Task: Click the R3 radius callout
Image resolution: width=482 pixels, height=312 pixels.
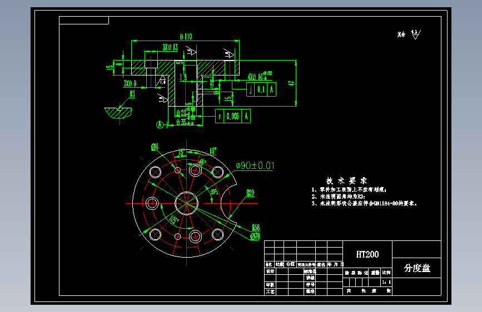Action: (x=132, y=94)
